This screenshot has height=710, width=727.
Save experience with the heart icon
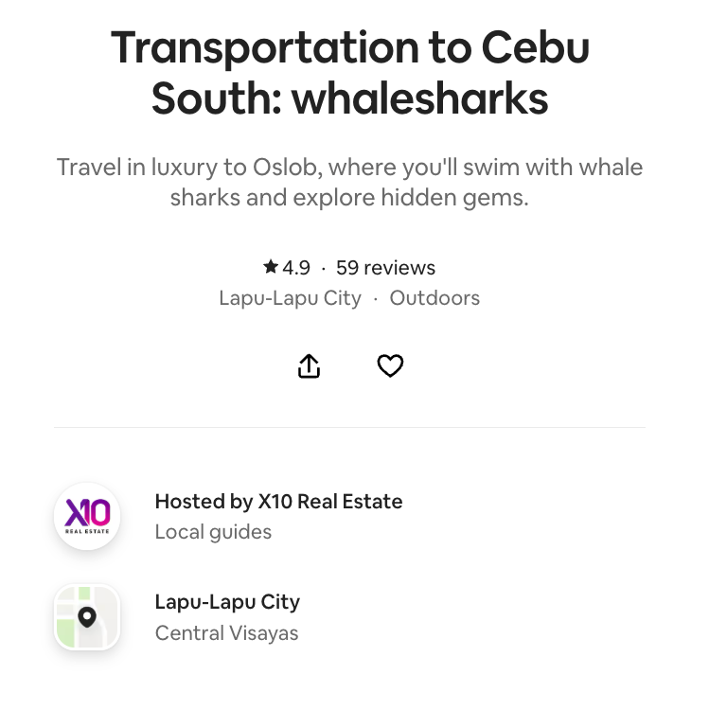point(390,366)
